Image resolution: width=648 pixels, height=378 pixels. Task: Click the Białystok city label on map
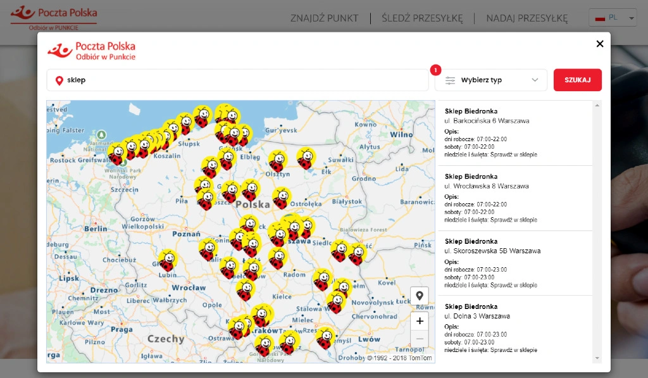click(347, 202)
